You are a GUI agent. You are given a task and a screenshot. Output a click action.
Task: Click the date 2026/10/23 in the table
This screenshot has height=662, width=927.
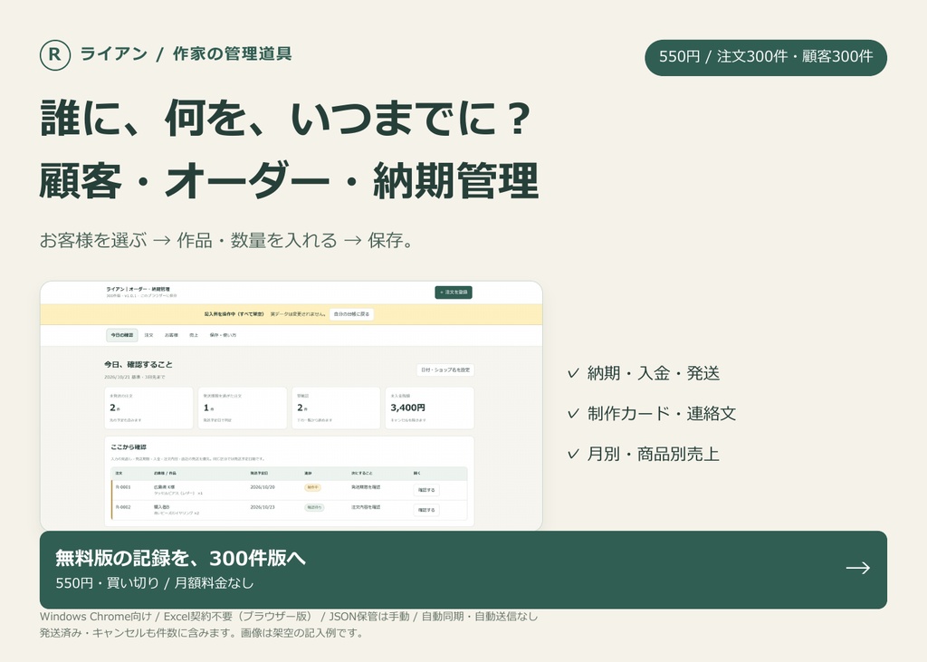263,507
